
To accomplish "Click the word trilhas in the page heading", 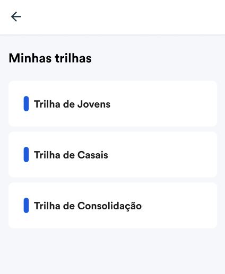I will (73, 58).
